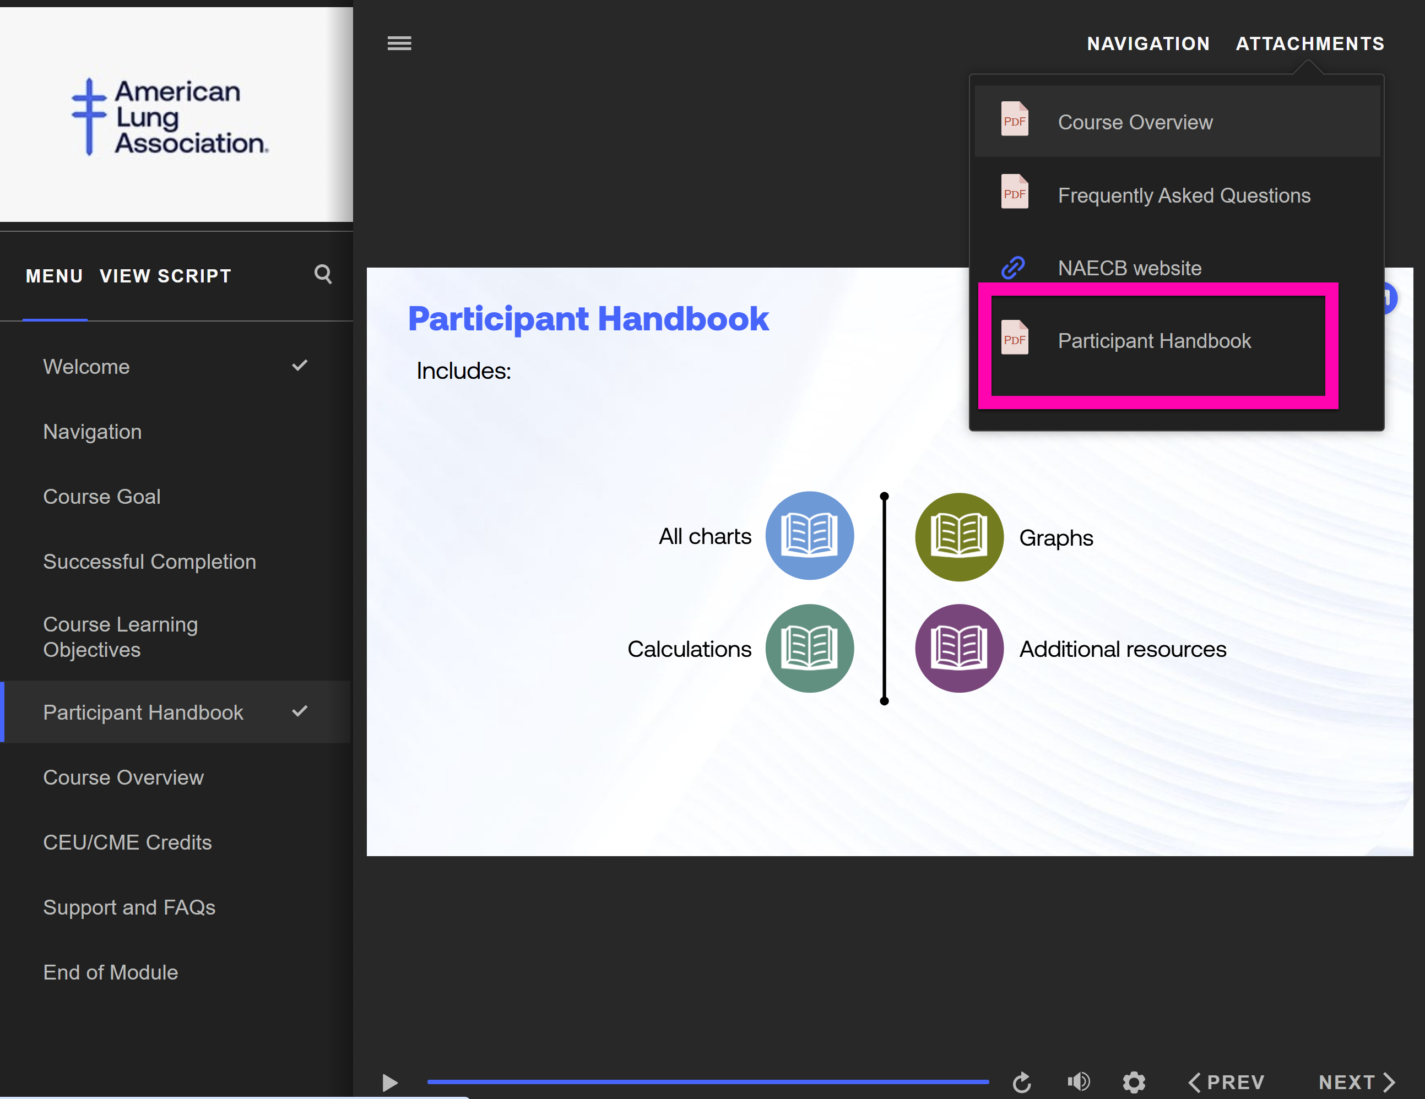Image resolution: width=1425 pixels, height=1099 pixels.
Task: Go to the NEXT slide
Action: click(x=1356, y=1082)
